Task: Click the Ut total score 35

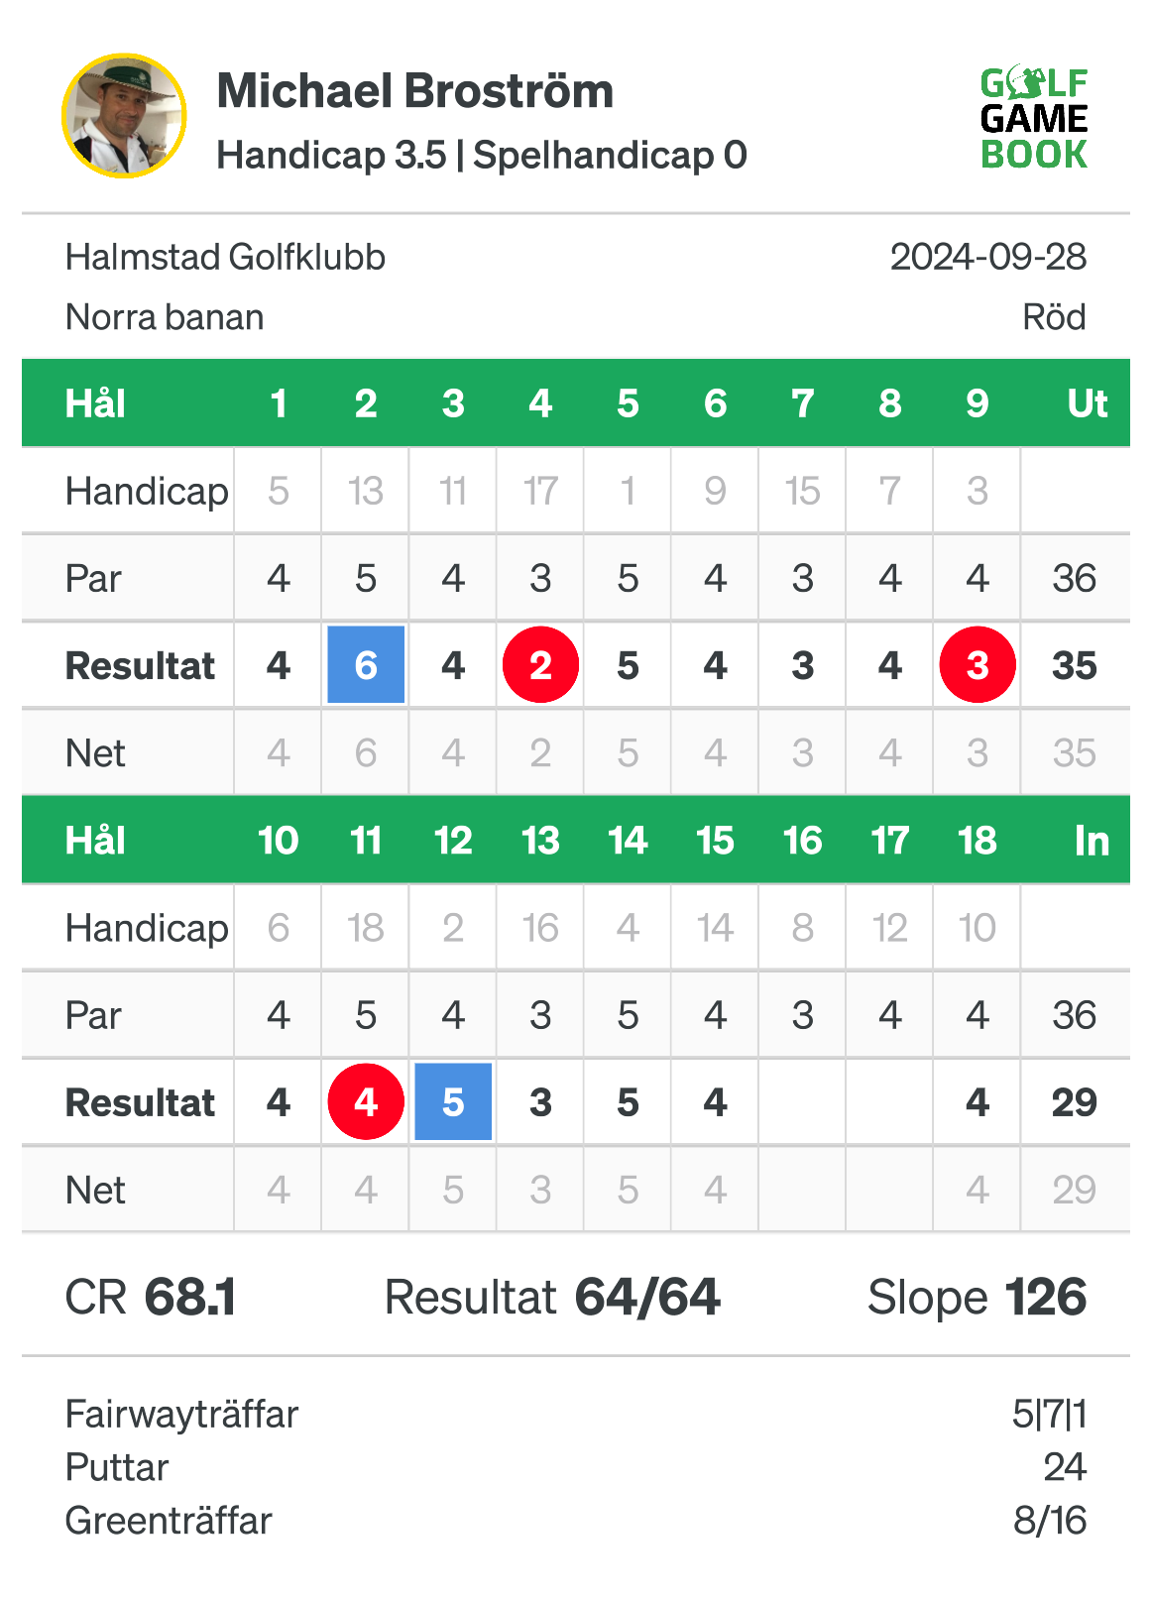Action: coord(1075,666)
